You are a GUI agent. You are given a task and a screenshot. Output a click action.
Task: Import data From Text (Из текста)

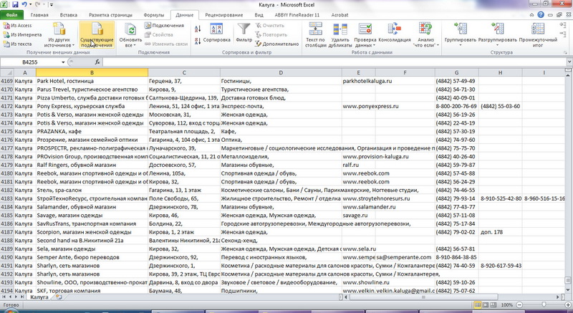[x=17, y=44]
